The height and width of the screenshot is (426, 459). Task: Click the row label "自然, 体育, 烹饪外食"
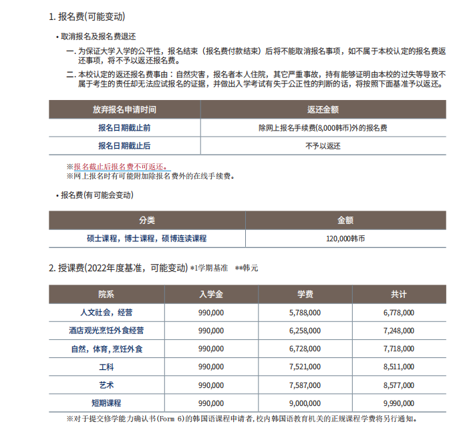pos(106,349)
